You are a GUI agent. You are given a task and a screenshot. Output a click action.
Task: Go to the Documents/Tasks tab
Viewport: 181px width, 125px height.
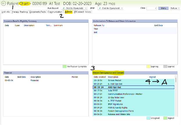click(x=37, y=12)
